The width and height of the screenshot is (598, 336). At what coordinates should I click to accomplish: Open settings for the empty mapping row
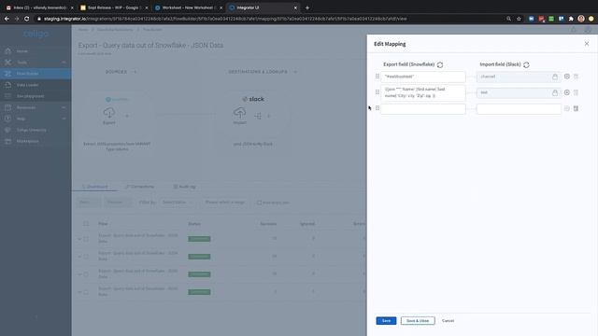pos(567,108)
